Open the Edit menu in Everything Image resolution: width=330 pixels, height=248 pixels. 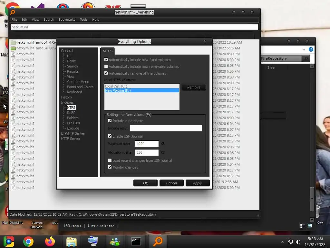pyautogui.click(x=24, y=20)
